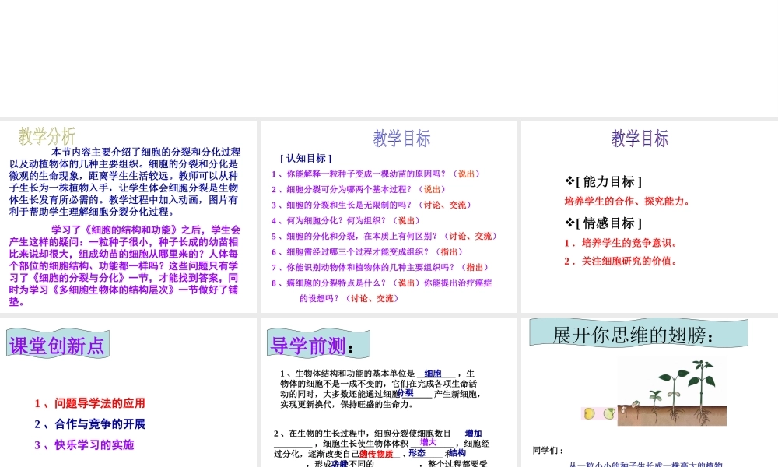
Task: Open the 认知目标 教学目标 slide
Action: pos(388,216)
